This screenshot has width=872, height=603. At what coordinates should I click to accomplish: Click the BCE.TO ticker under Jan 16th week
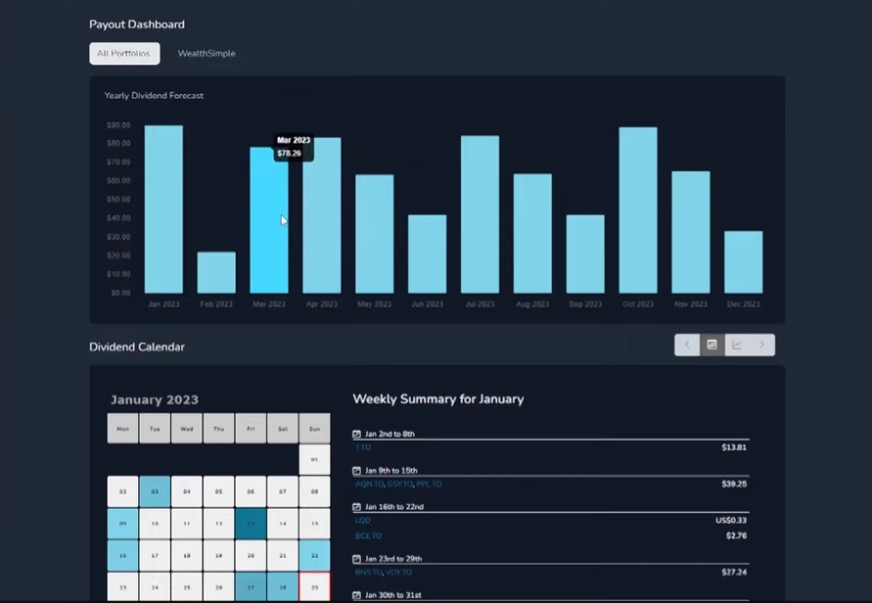point(367,536)
